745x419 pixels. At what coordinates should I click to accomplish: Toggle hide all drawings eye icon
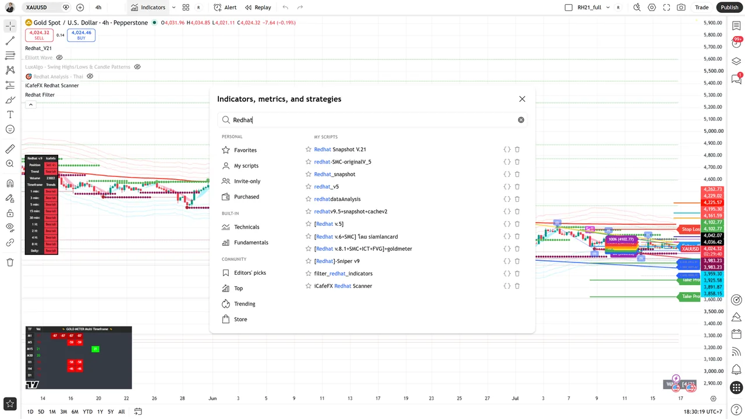point(10,227)
